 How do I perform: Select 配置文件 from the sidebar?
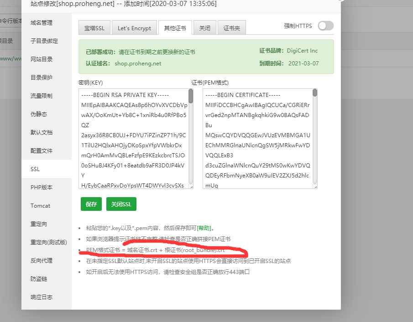42,151
